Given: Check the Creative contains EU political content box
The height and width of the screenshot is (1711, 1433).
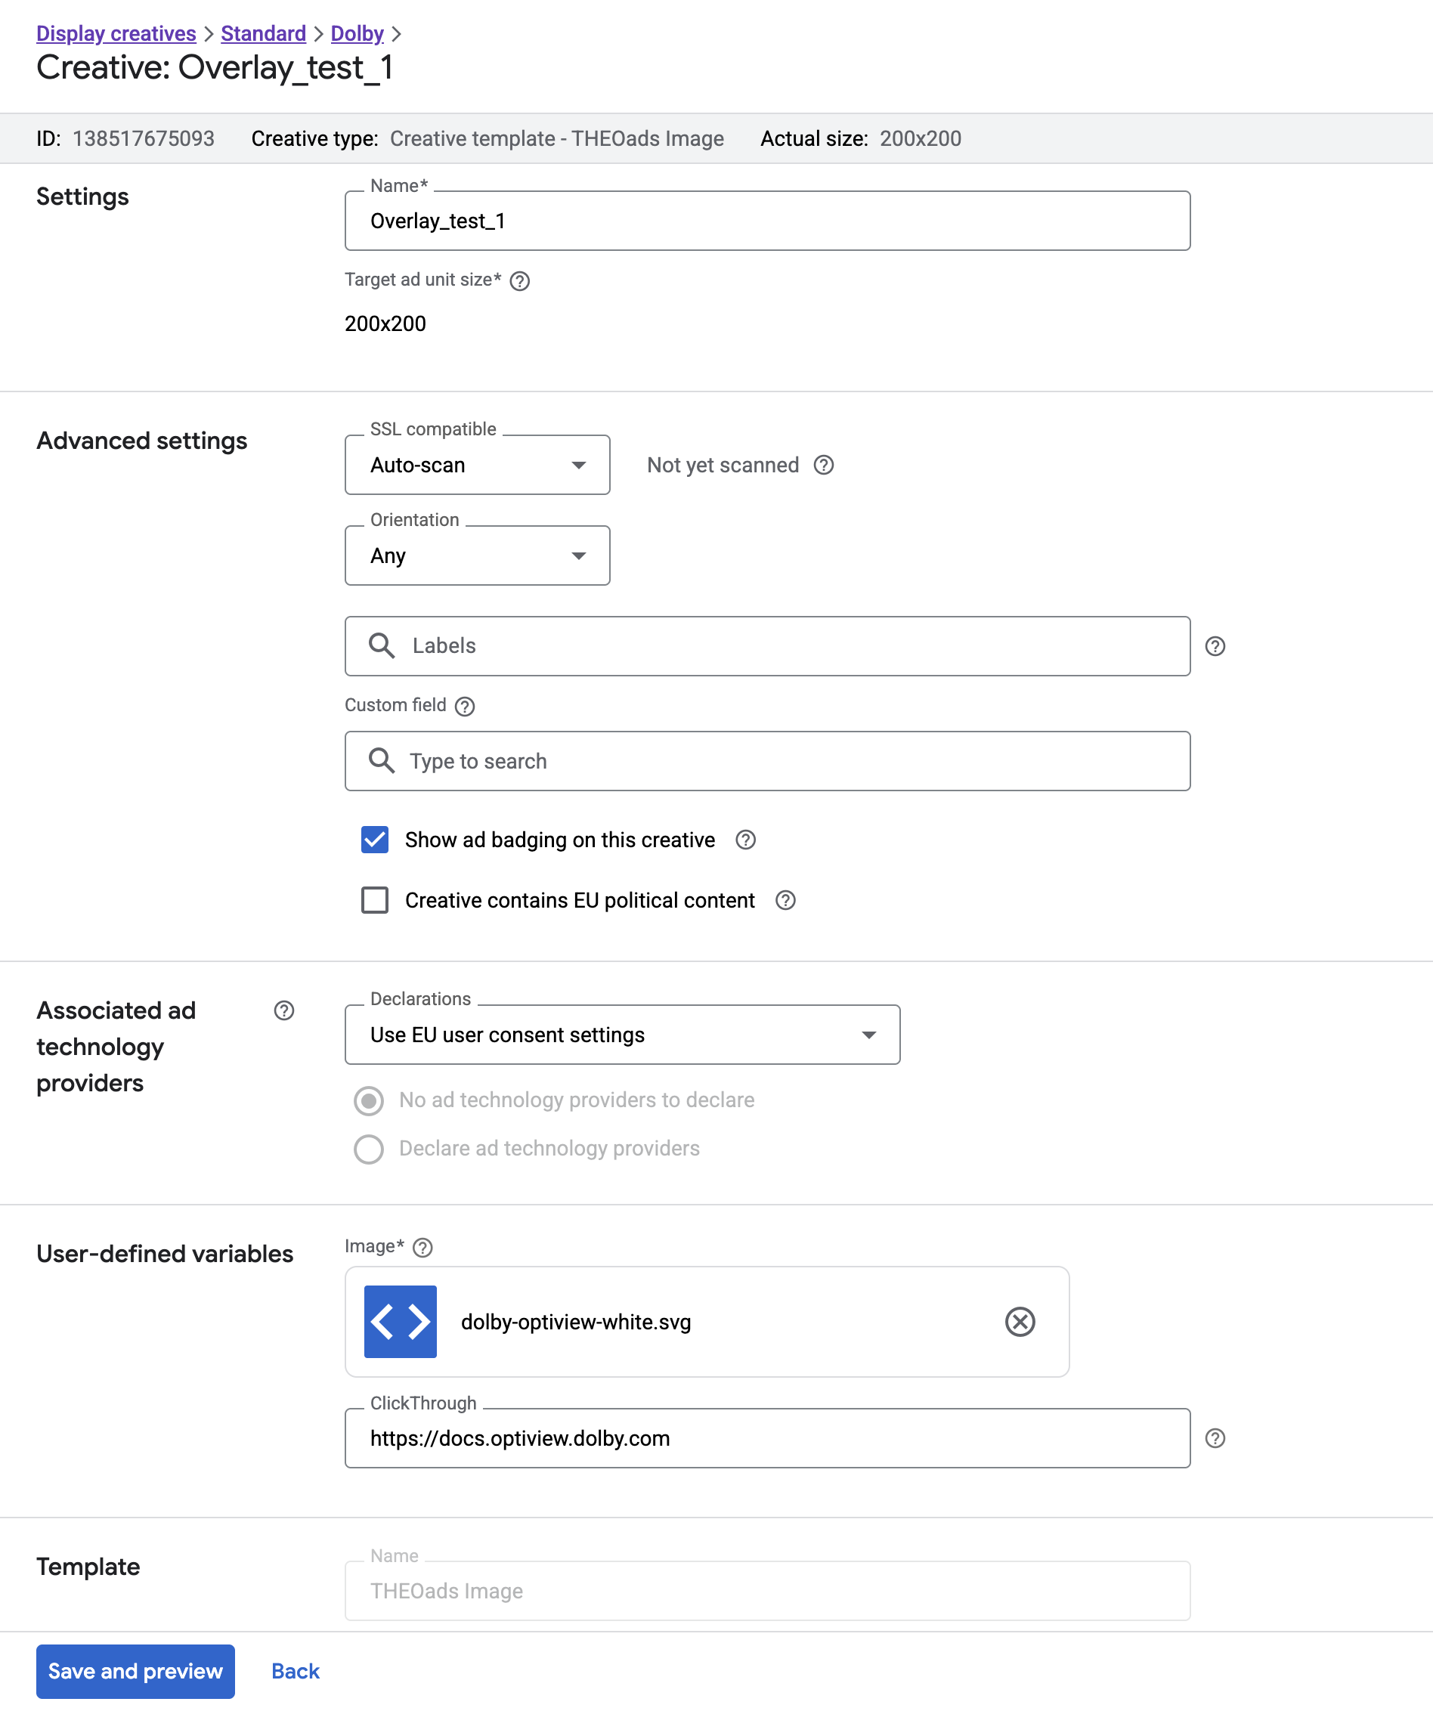Looking at the screenshot, I should click(375, 900).
